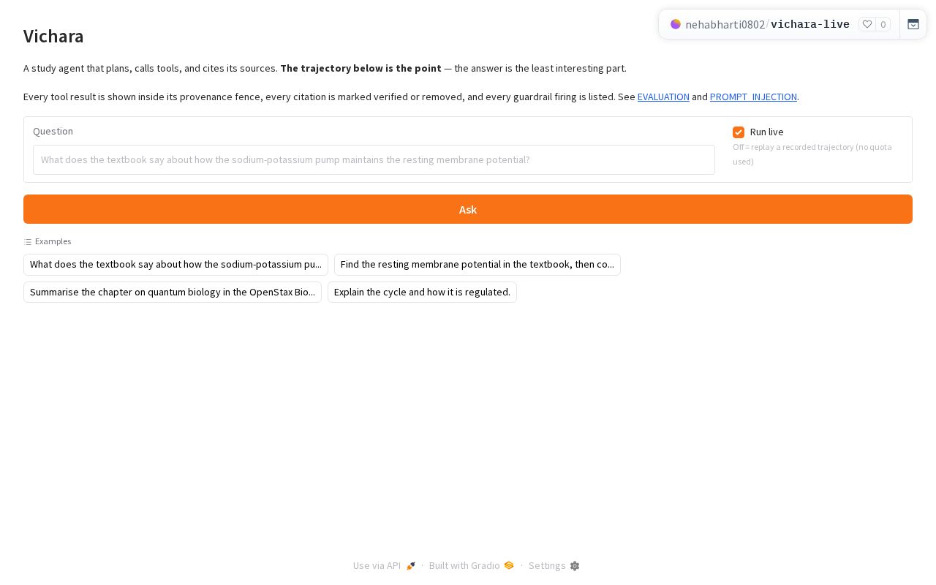Select the quantum biology chapter example
The width and height of the screenshot is (936, 585).
(x=173, y=292)
